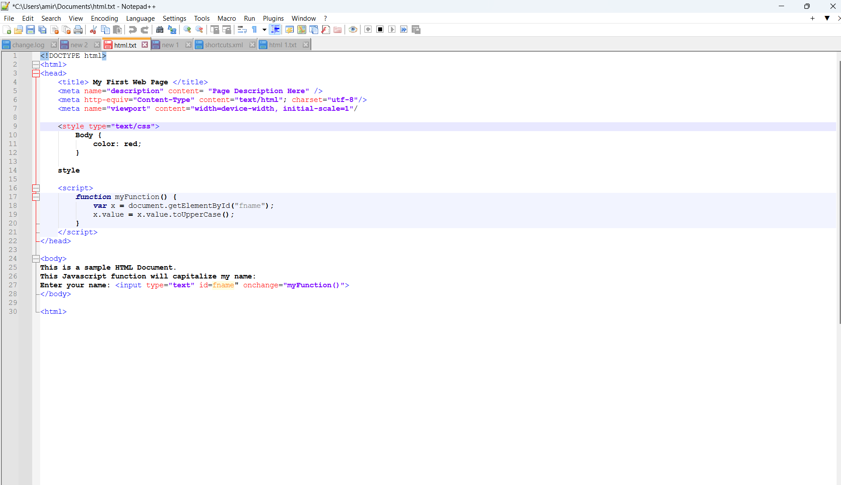The height and width of the screenshot is (485, 841).
Task: Toggle synchronize horizontal scrolling
Action: 227,30
